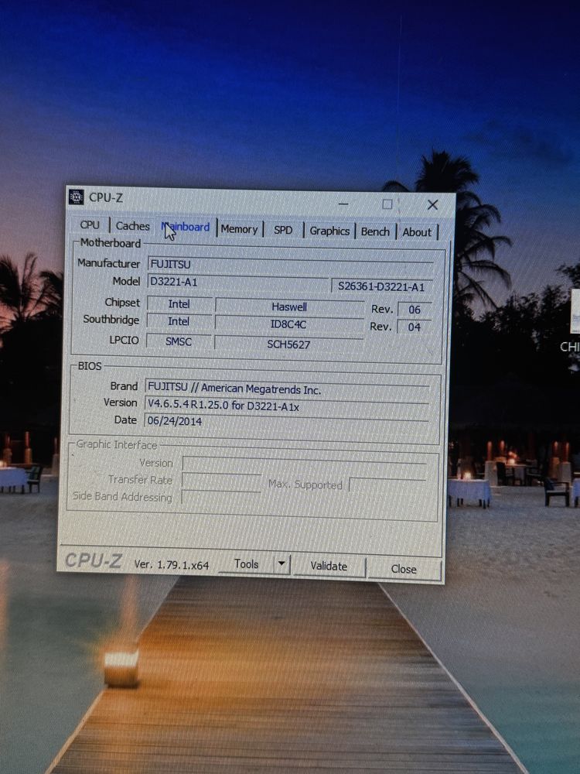This screenshot has height=774, width=580.
Task: Click the ID8C4C southbridge value
Action: click(x=288, y=324)
